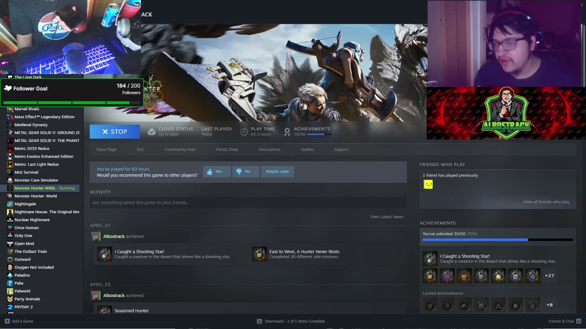Click the 35/50 unlocked progress bar panel
Screen dimensions: 586x329
coord(498,237)
